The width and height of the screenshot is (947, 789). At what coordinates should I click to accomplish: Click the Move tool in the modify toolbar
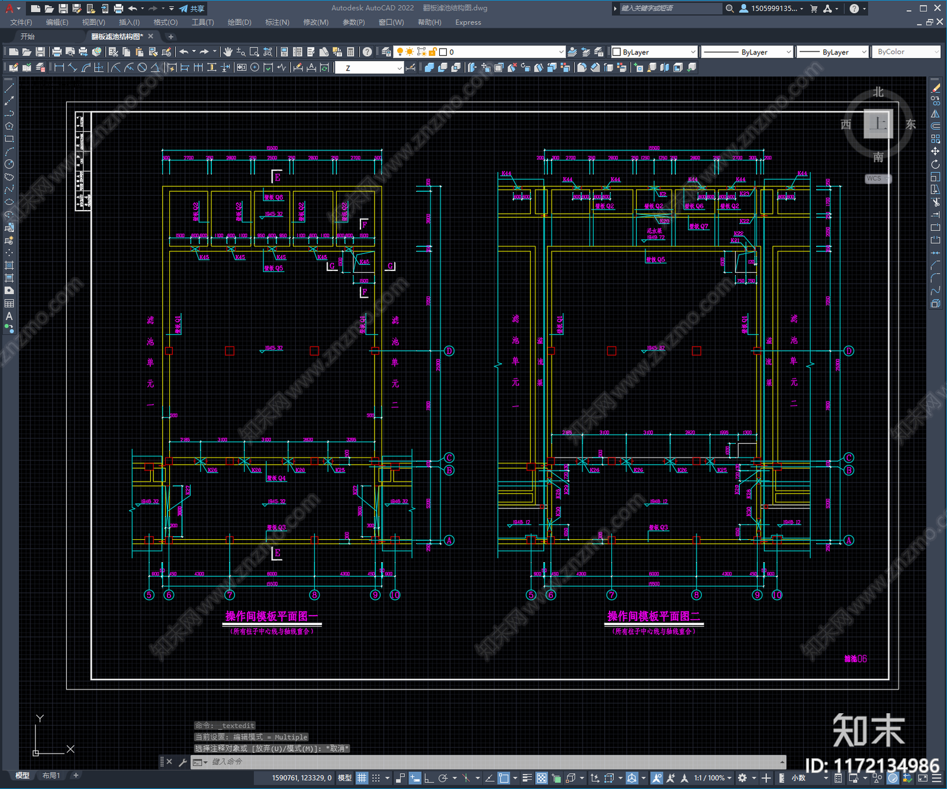(x=935, y=152)
